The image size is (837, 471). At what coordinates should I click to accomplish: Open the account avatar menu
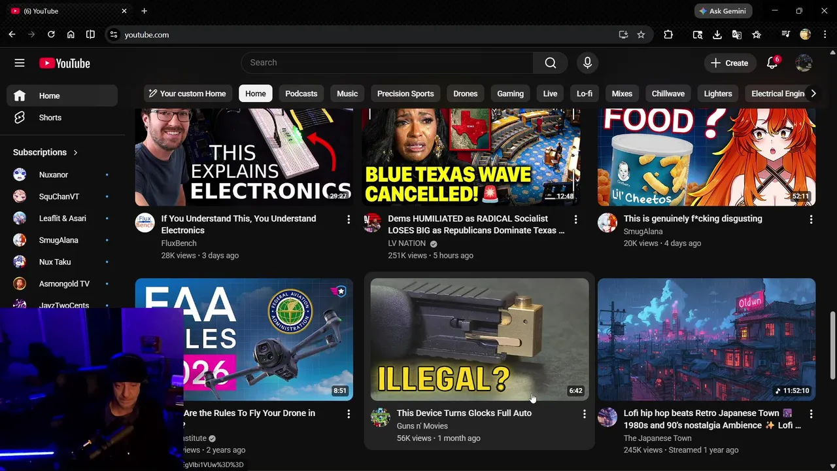pos(804,63)
